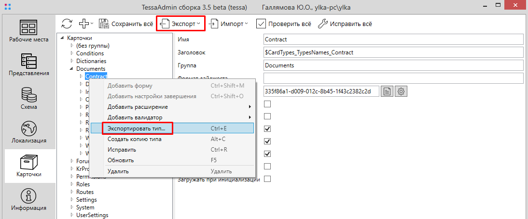The height and width of the screenshot is (219, 528).
Task: Click the Заголовок text field
Action: point(393,52)
